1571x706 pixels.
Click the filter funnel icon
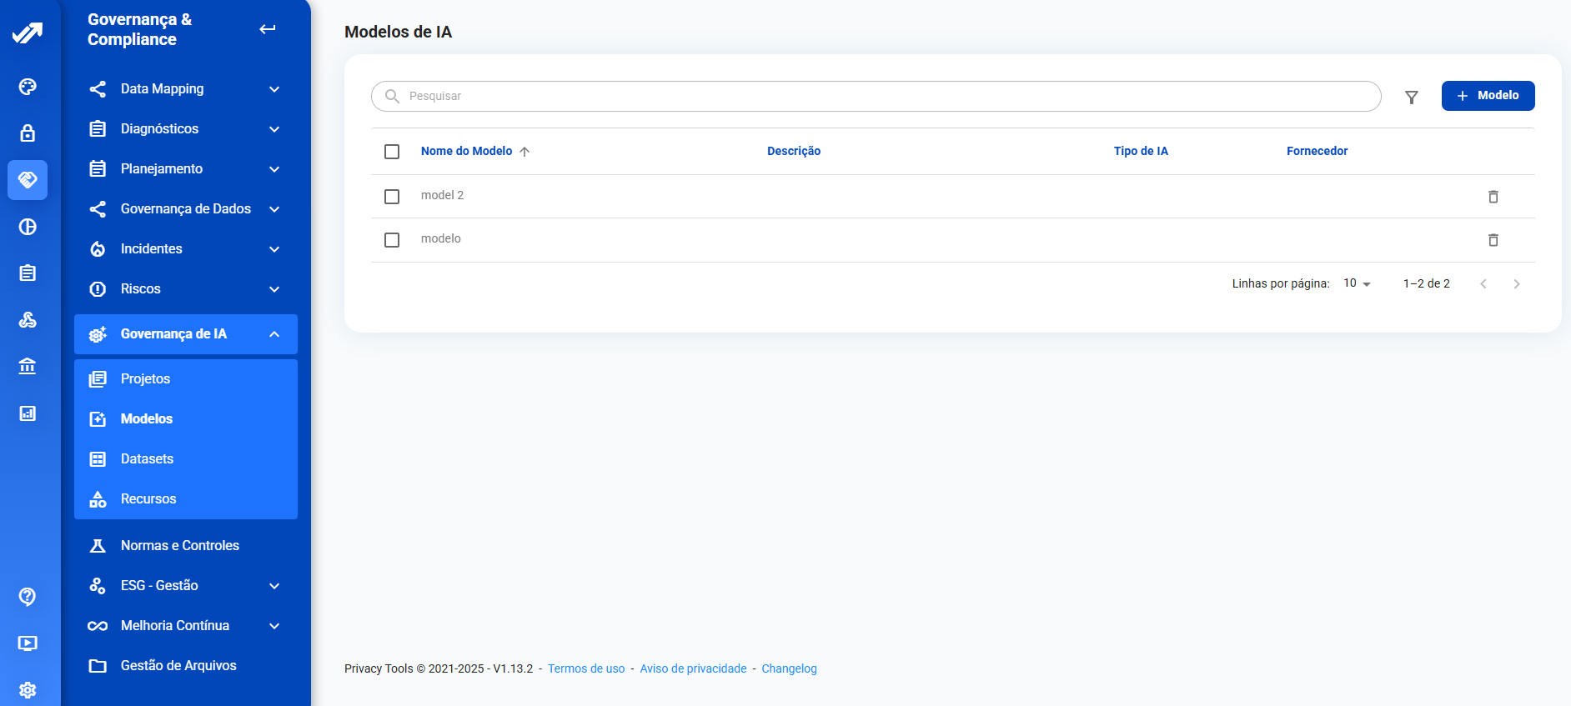point(1411,97)
